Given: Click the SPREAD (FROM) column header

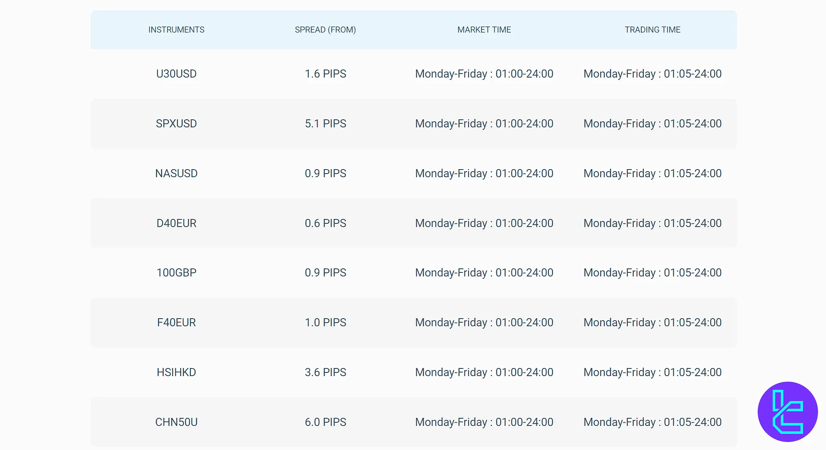Looking at the screenshot, I should pyautogui.click(x=325, y=30).
